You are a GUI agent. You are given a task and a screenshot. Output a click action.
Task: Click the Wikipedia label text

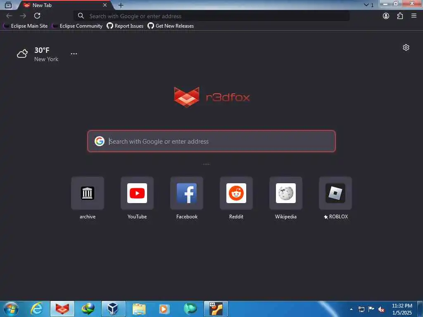286,217
